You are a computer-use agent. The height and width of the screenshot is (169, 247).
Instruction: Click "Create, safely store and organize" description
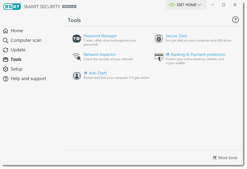tap(110, 42)
